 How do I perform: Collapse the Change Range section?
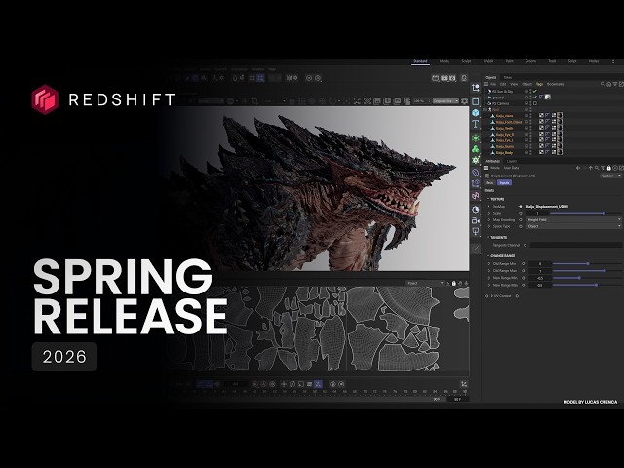[488, 255]
